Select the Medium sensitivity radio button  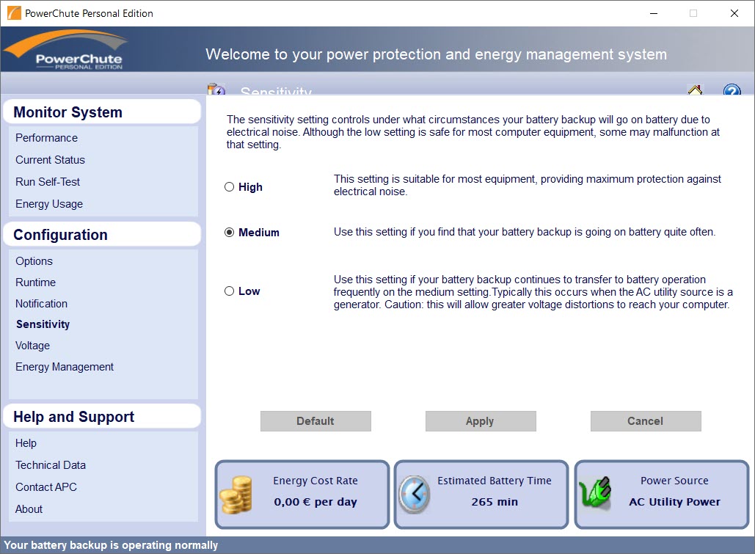tap(229, 232)
